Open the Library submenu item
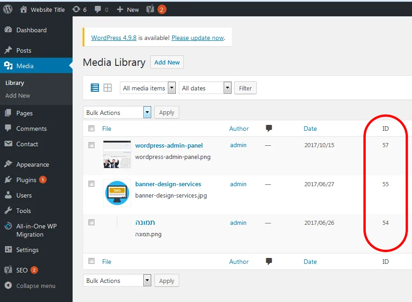 [15, 83]
